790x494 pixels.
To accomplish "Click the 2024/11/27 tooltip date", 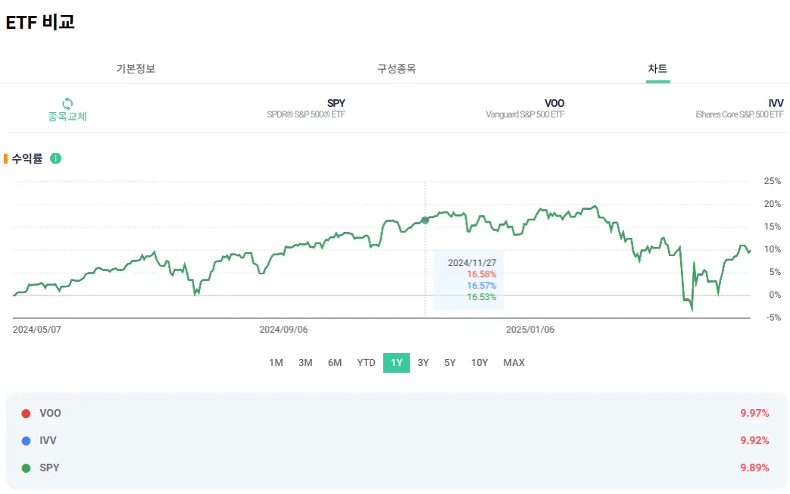I will click(472, 263).
